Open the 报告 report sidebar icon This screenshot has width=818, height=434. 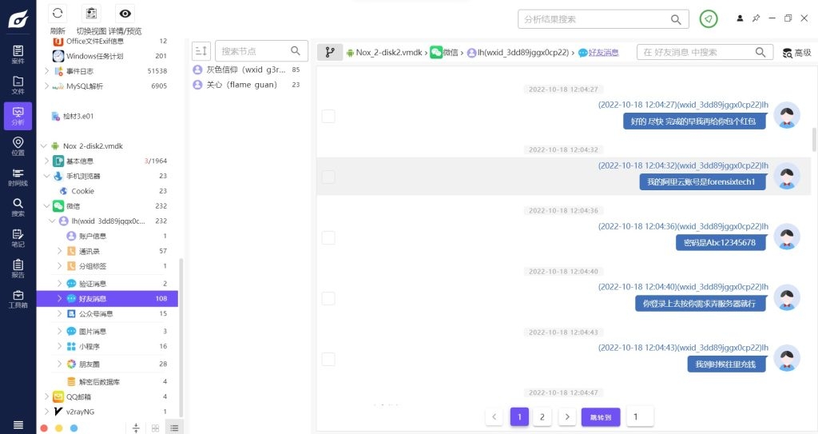click(18, 269)
